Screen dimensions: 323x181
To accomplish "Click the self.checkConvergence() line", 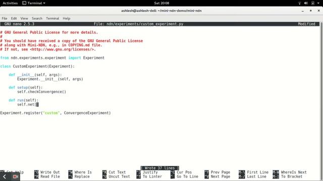I will [x=41, y=92].
